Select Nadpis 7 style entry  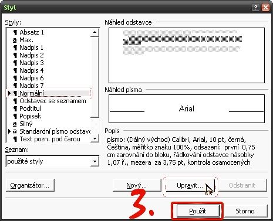49,86
